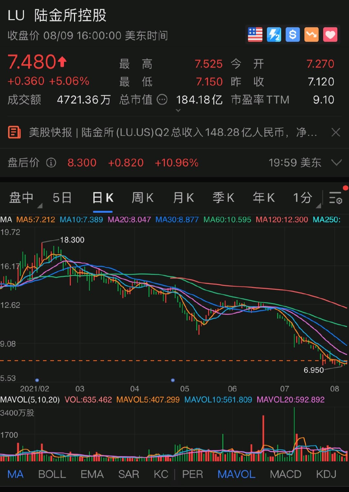Switch to 5日 chart tab
The width and height of the screenshot is (349, 492).
[x=62, y=198]
